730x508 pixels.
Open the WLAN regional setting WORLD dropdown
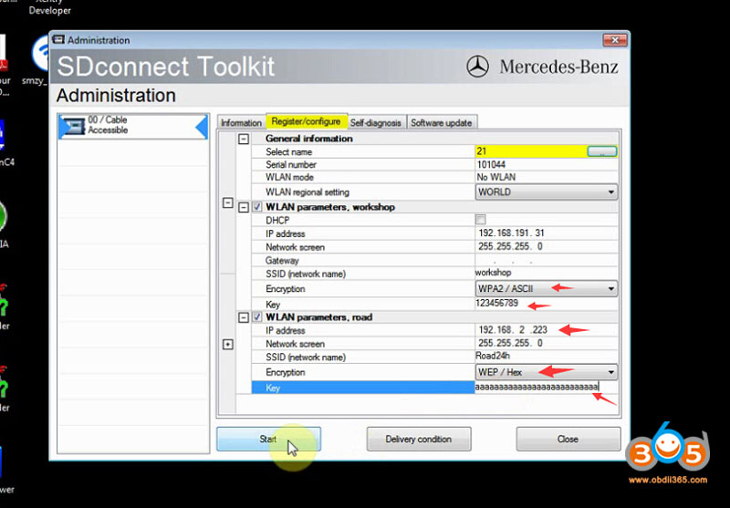547,192
